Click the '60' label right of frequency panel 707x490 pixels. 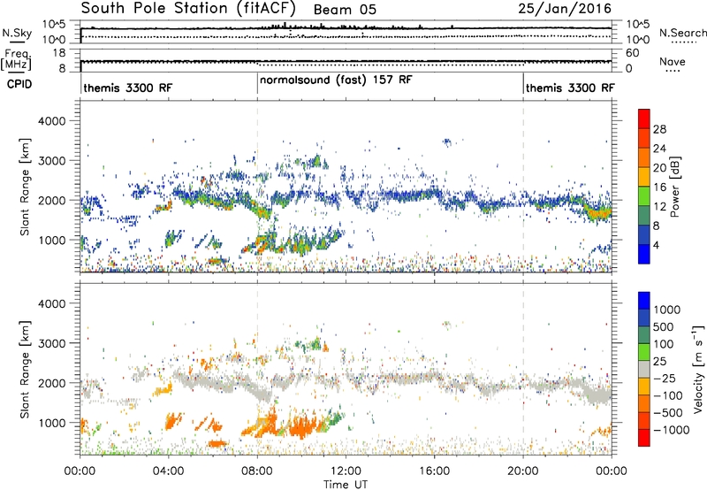point(633,53)
